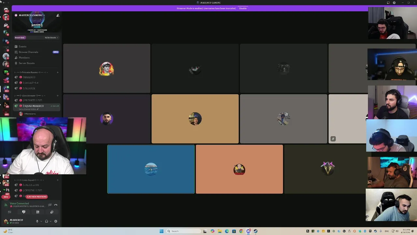
Task: Click 'Set a channel status' link
Action: [29, 109]
